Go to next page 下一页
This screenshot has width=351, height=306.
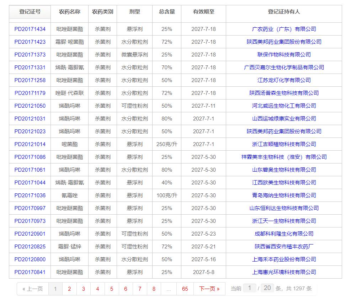[x=209, y=289]
